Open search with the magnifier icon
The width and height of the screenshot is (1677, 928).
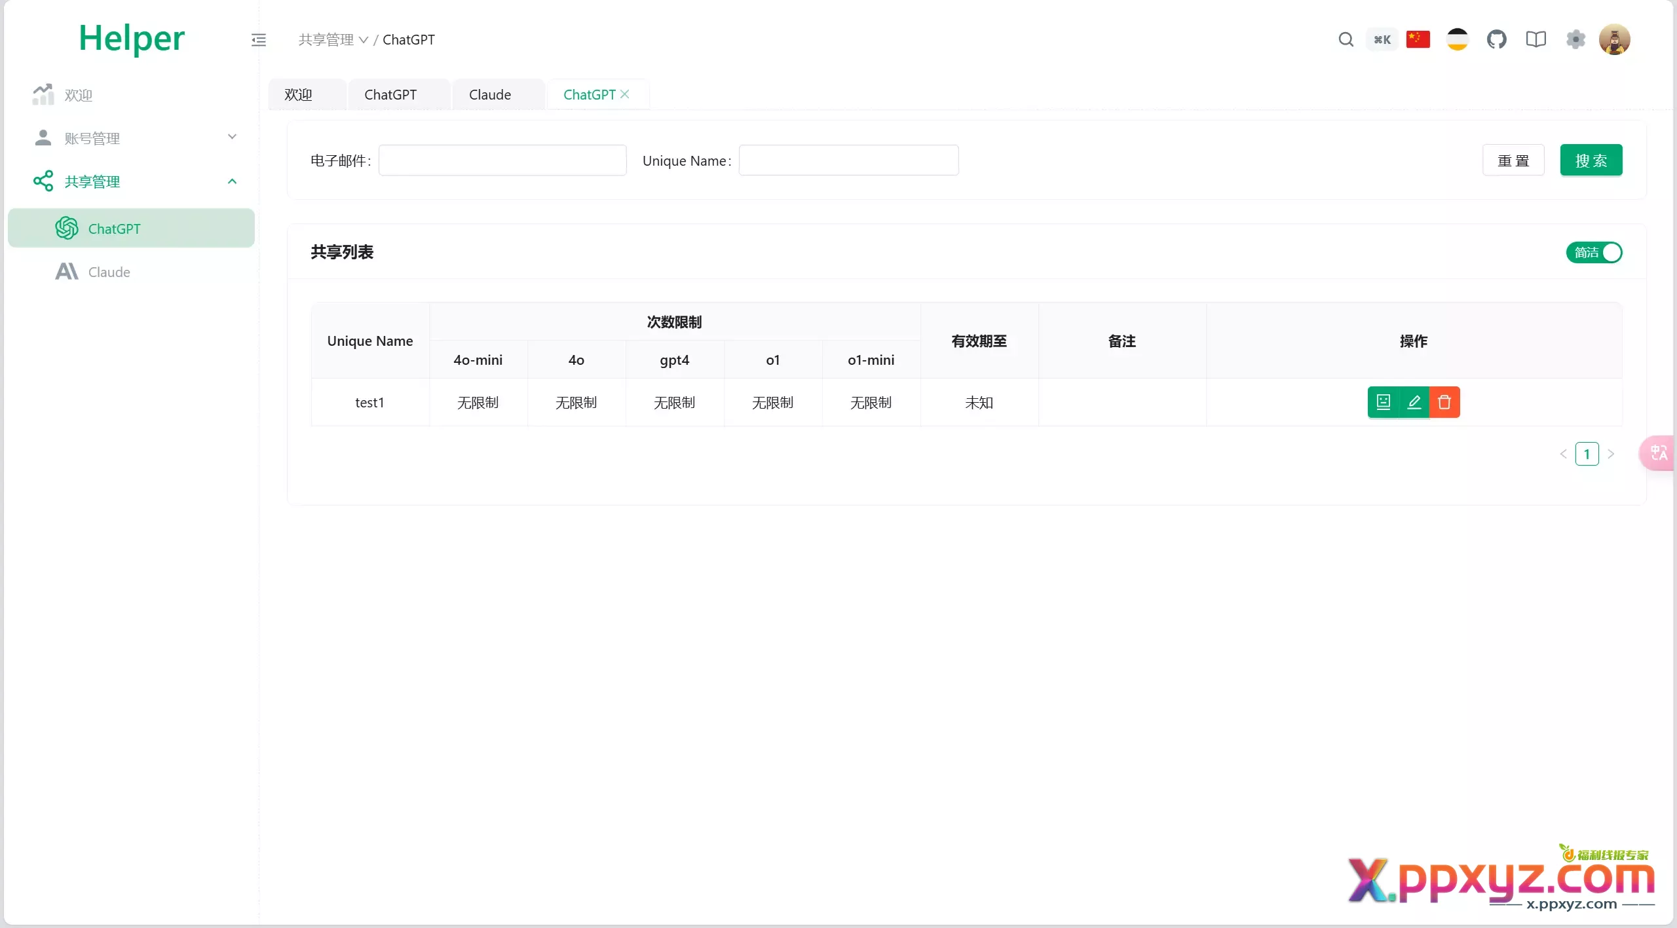[x=1346, y=40]
